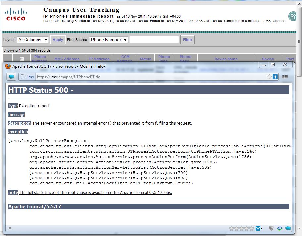Click the blue speech bubble toolbar button
This screenshot has height=236, width=302.
click(11, 77)
